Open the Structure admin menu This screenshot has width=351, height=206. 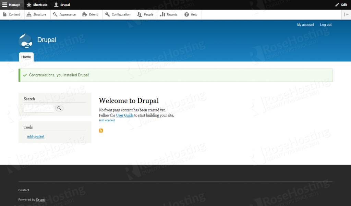click(x=37, y=15)
